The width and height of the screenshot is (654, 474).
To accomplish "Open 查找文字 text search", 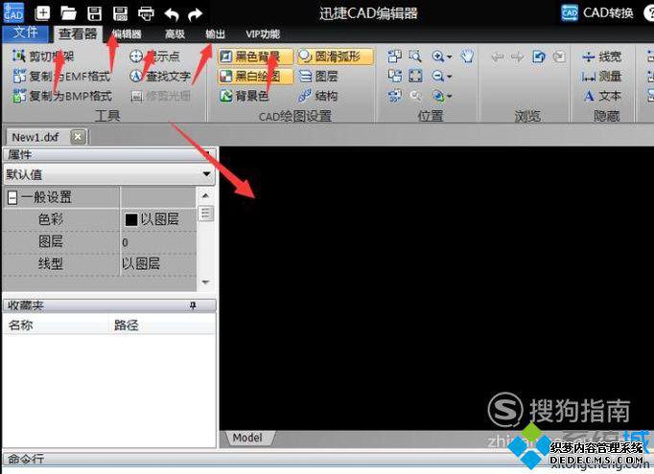I will [x=160, y=76].
